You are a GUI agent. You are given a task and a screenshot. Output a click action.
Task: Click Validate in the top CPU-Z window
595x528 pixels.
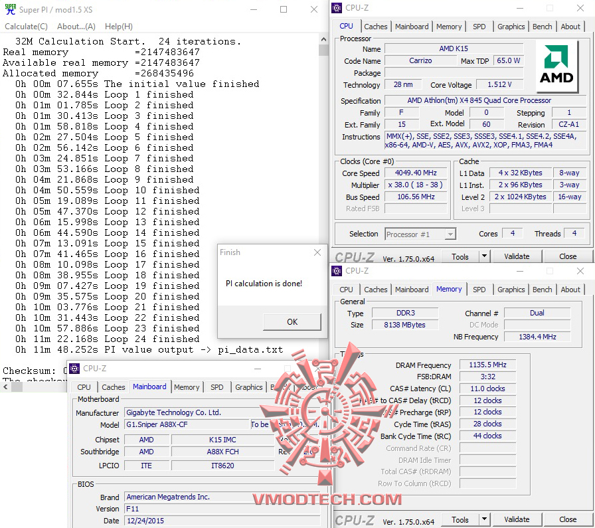tap(517, 256)
